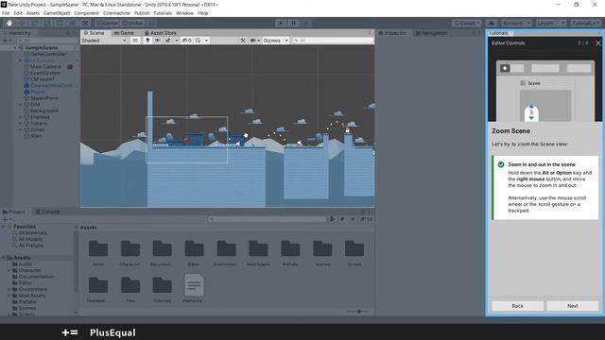Click the search by type icon in Project
This screenshot has height=340, width=605.
[x=332, y=219]
